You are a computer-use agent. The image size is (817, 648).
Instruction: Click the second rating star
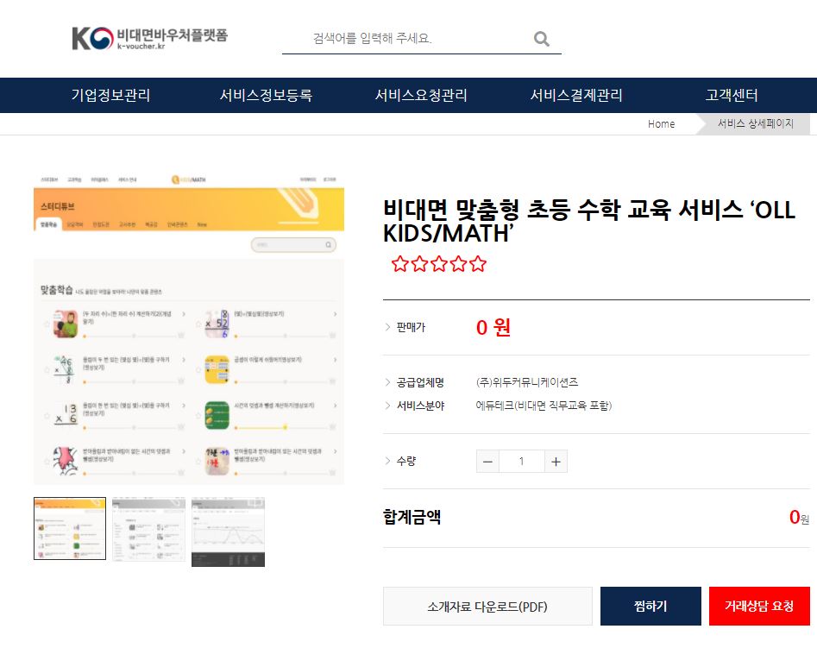419,264
